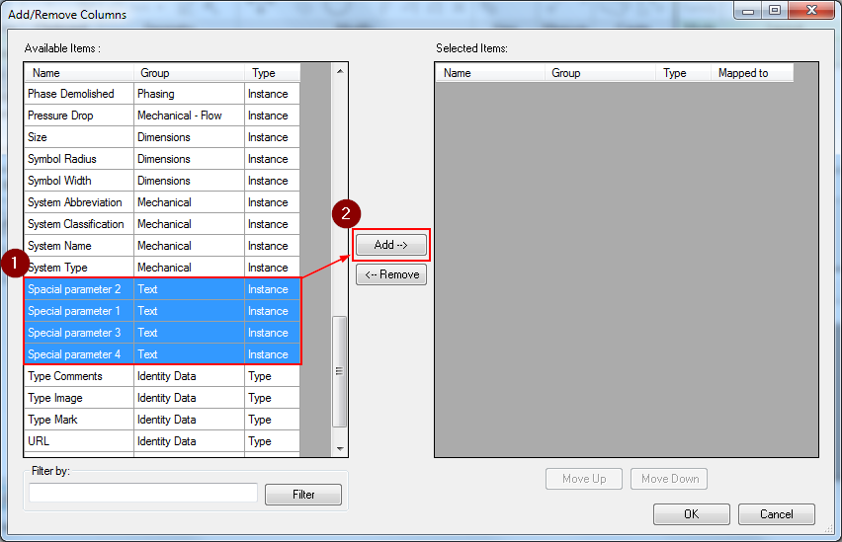This screenshot has height=542, width=842.
Task: Click the Available Items scrollbar thumb
Action: pyautogui.click(x=339, y=371)
